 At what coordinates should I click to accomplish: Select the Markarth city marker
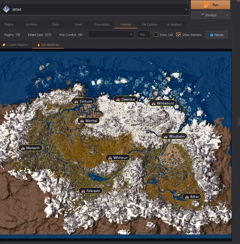point(31,148)
